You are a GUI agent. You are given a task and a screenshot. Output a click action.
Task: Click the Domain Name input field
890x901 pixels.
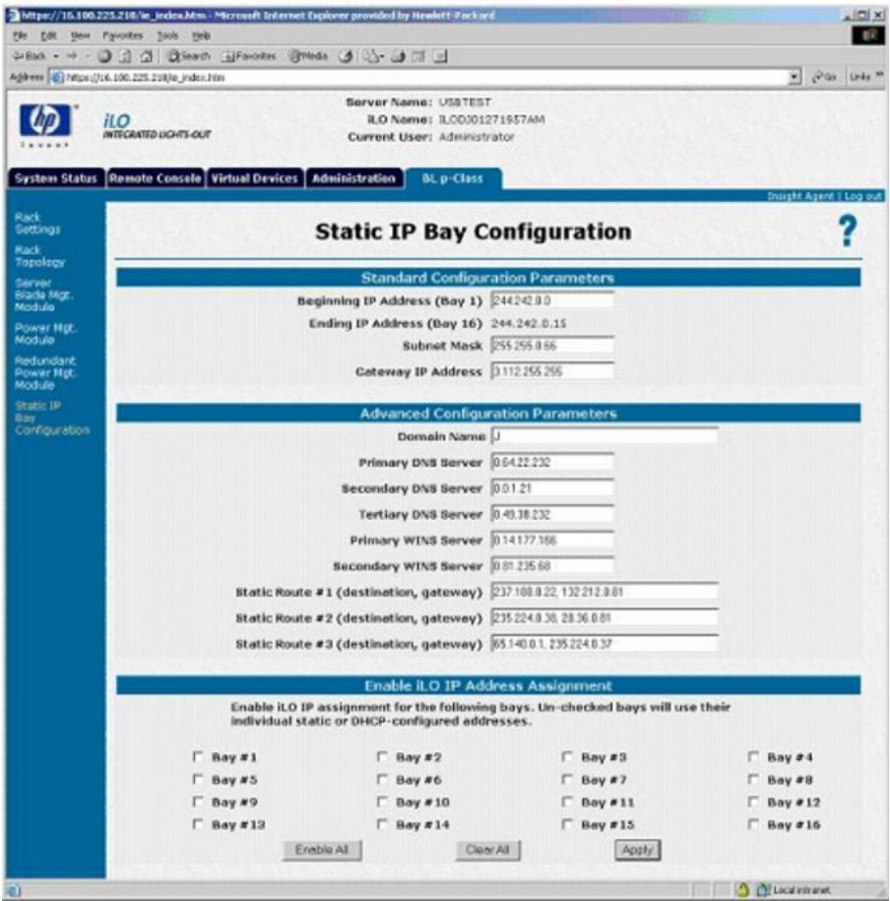[604, 436]
